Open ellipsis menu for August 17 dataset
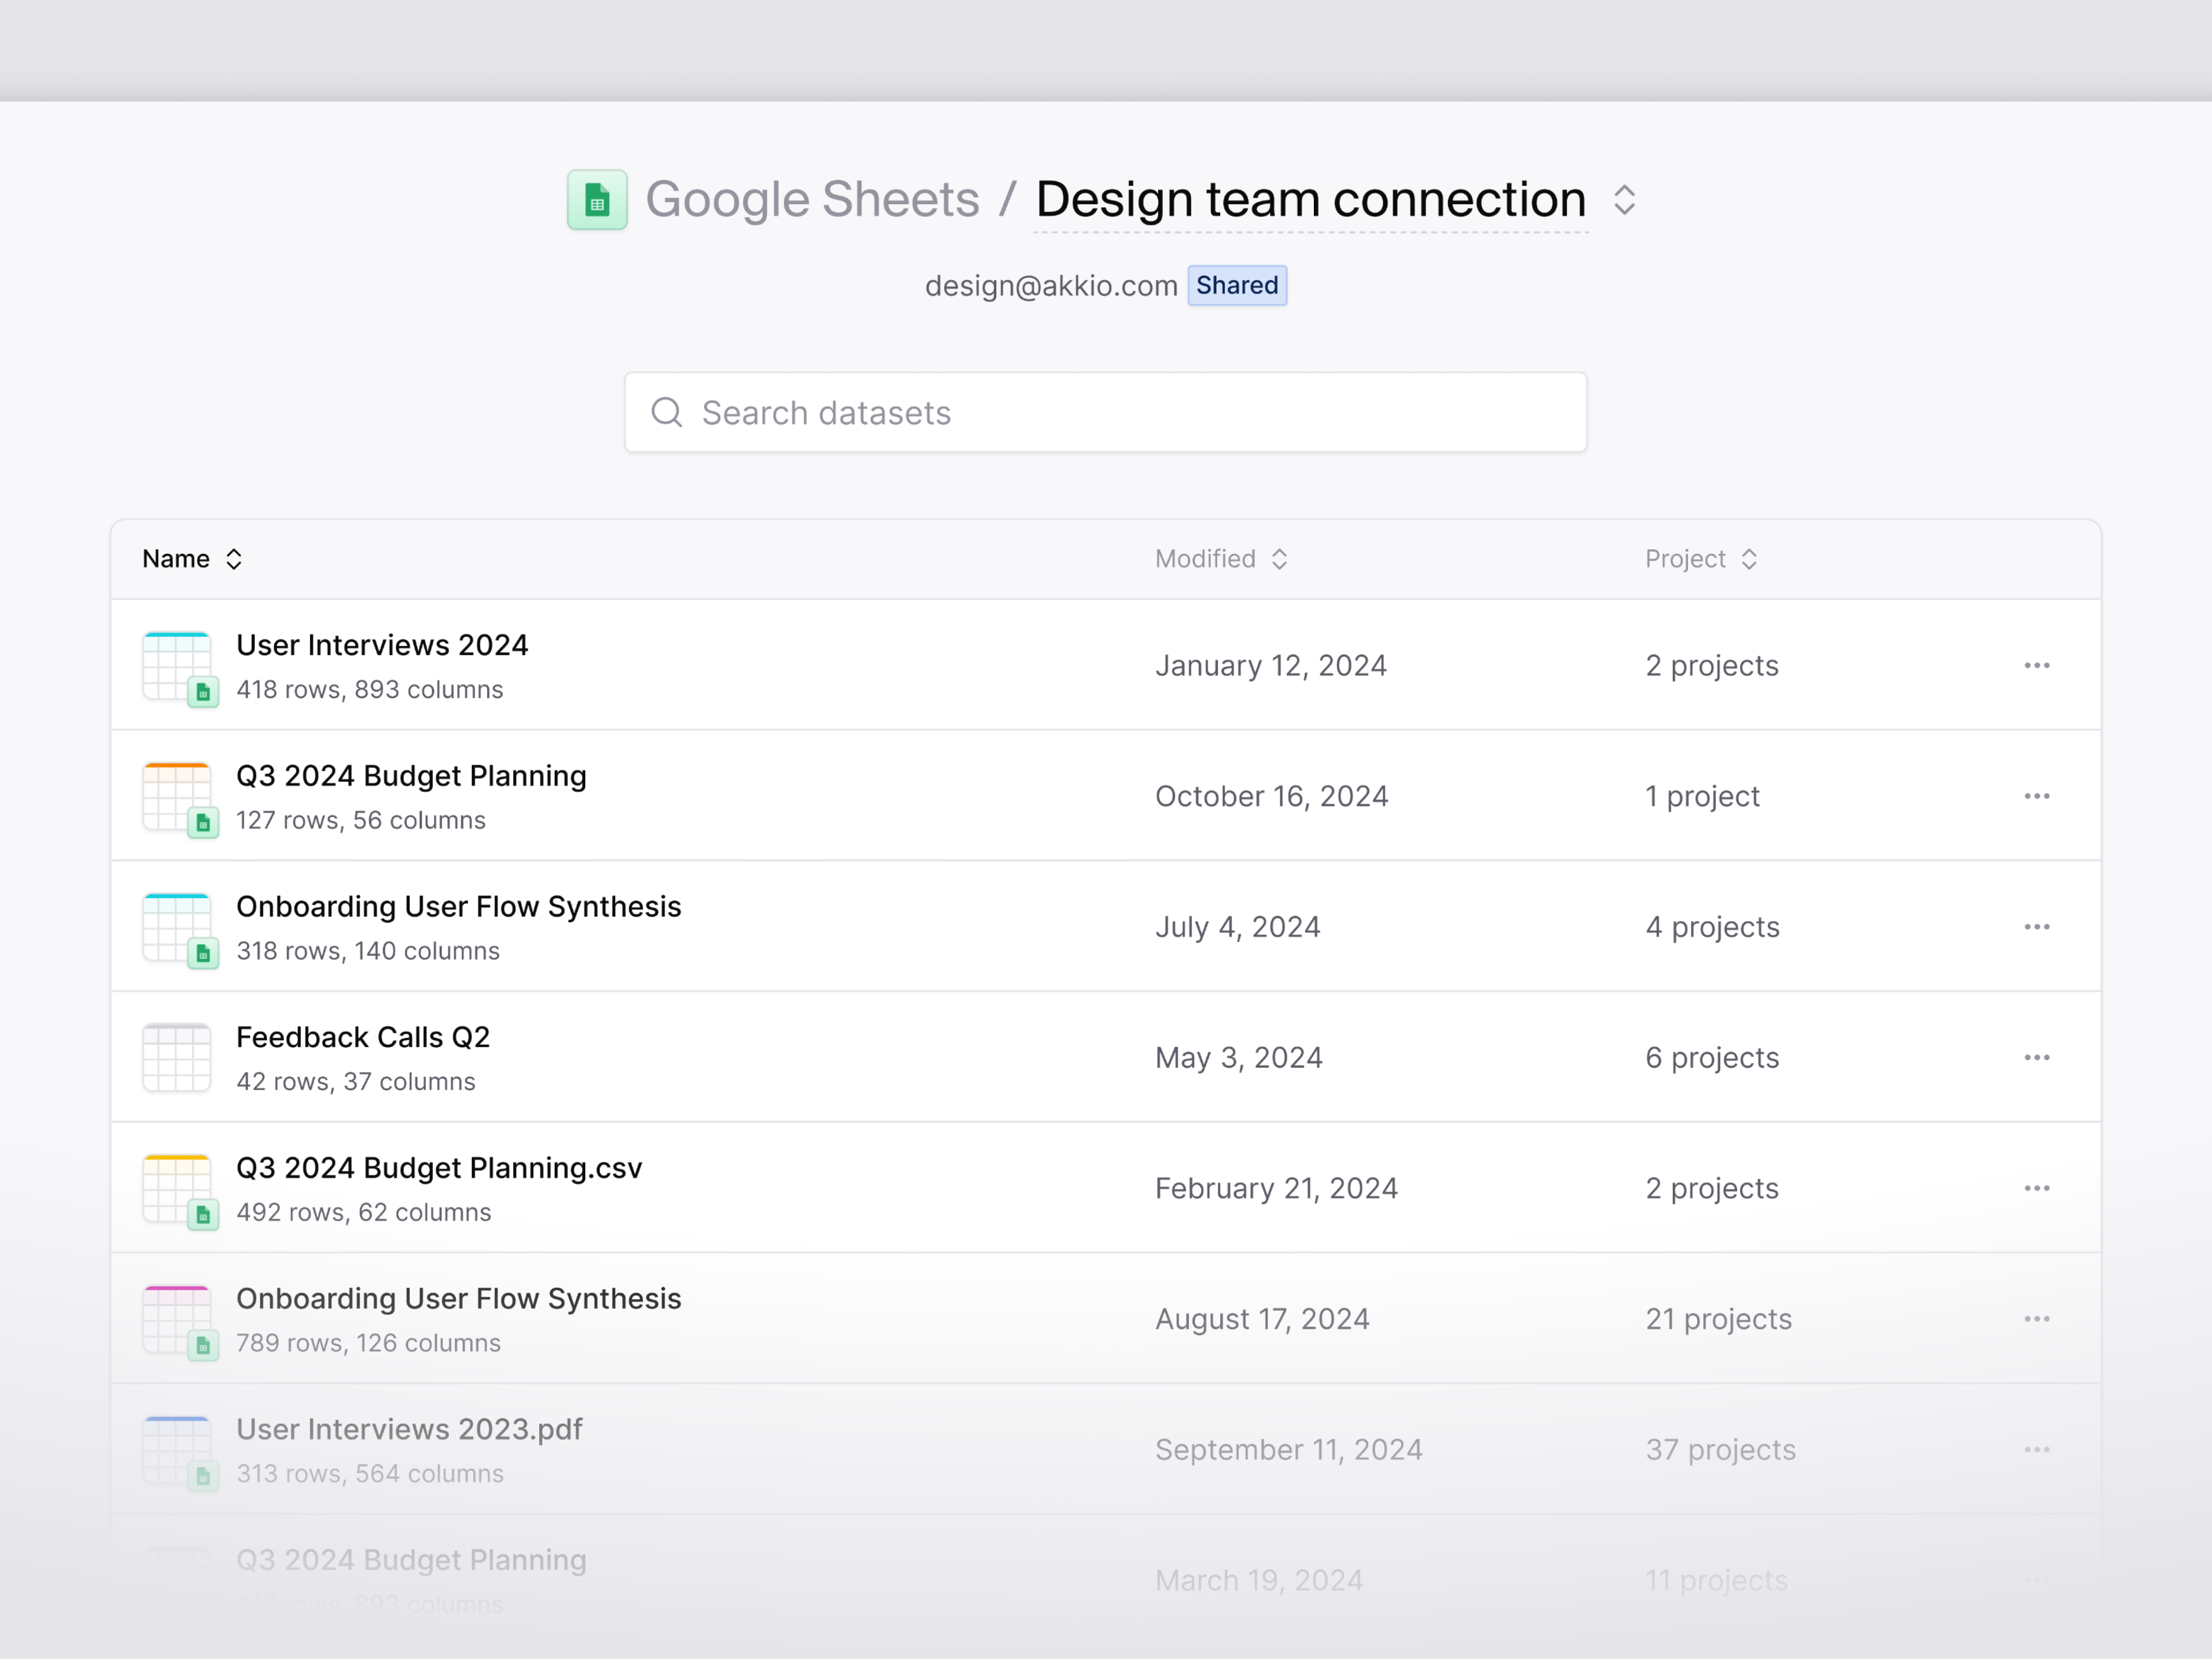2212x1659 pixels. pos(2036,1319)
